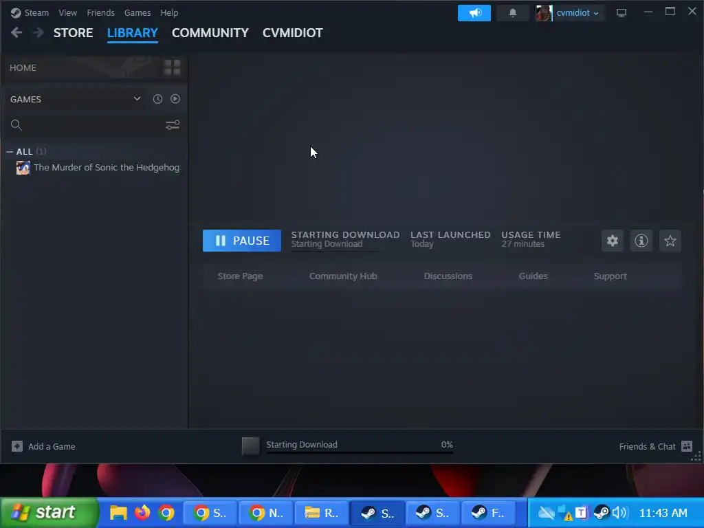Screen dimensions: 704x528
Task: Expand the GAMES filter dropdown
Action: point(137,99)
